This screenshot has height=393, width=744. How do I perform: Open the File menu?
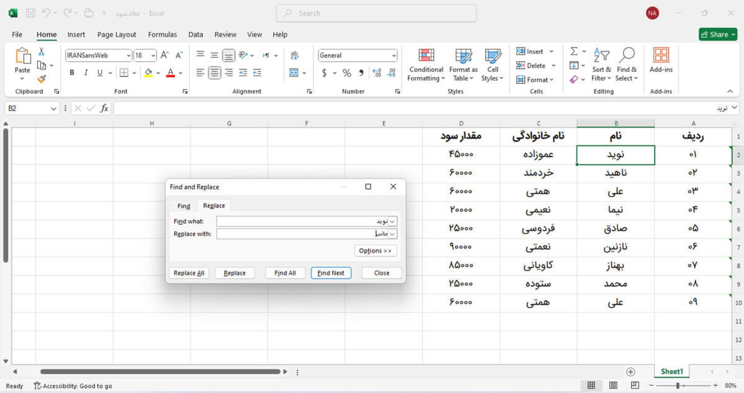17,34
